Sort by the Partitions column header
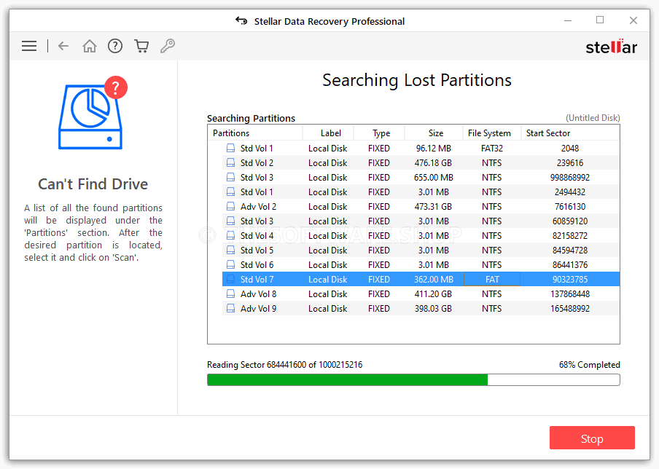Screen dimensions: 659x469 click(x=254, y=133)
